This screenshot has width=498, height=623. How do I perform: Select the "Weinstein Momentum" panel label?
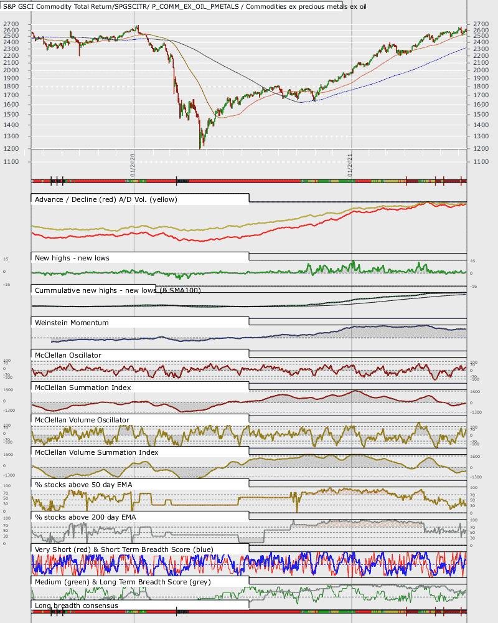pyautogui.click(x=72, y=323)
